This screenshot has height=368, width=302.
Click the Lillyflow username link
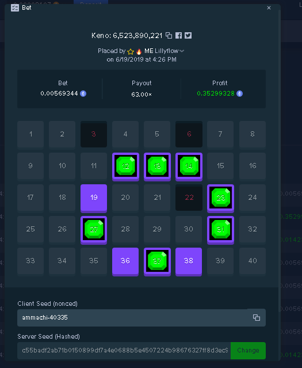pyautogui.click(x=166, y=51)
